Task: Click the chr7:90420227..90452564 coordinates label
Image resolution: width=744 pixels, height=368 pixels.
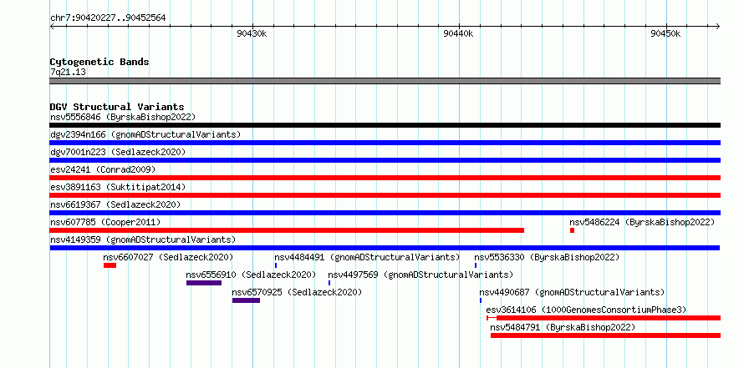Action: 108,18
